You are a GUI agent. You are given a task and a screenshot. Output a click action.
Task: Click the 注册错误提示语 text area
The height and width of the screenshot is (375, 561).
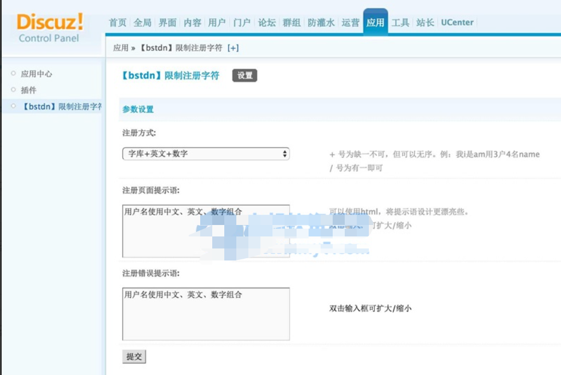point(205,312)
